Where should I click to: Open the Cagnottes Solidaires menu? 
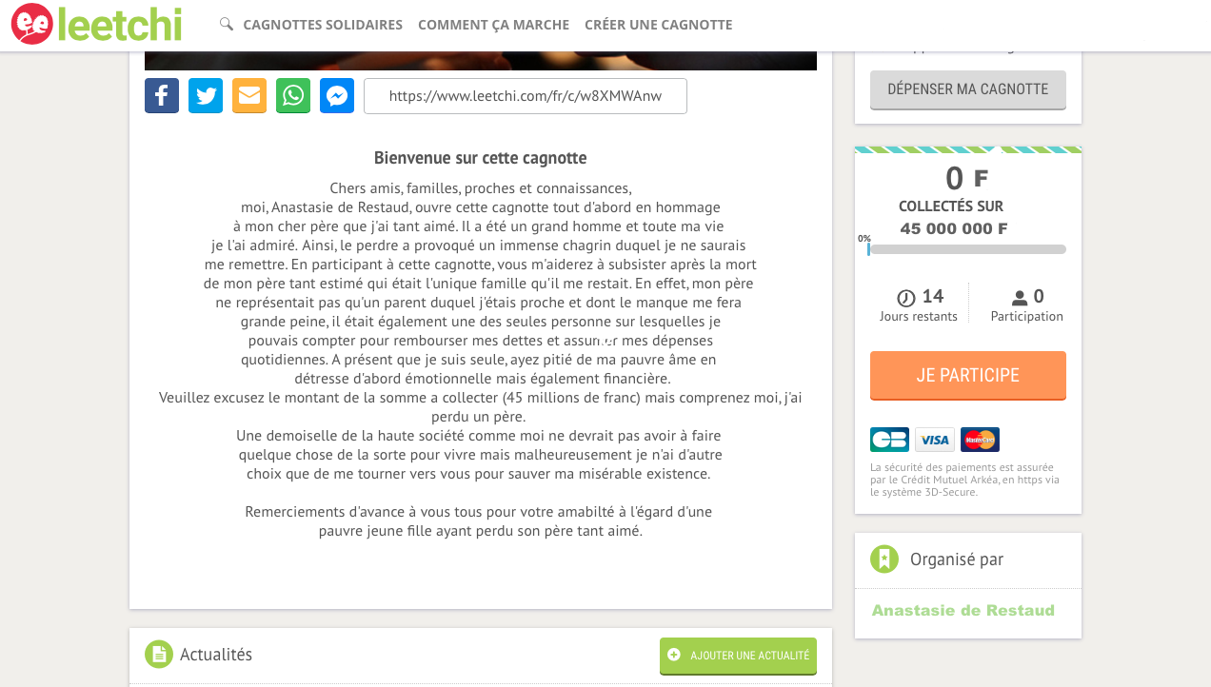tap(323, 25)
